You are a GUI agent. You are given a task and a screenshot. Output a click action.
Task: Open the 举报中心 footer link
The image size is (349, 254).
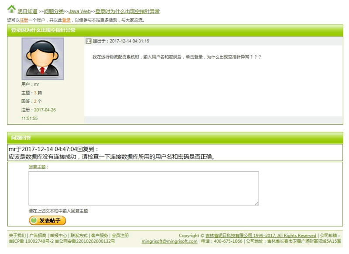coord(58,235)
